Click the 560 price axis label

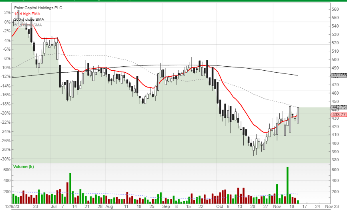[x=335, y=9]
